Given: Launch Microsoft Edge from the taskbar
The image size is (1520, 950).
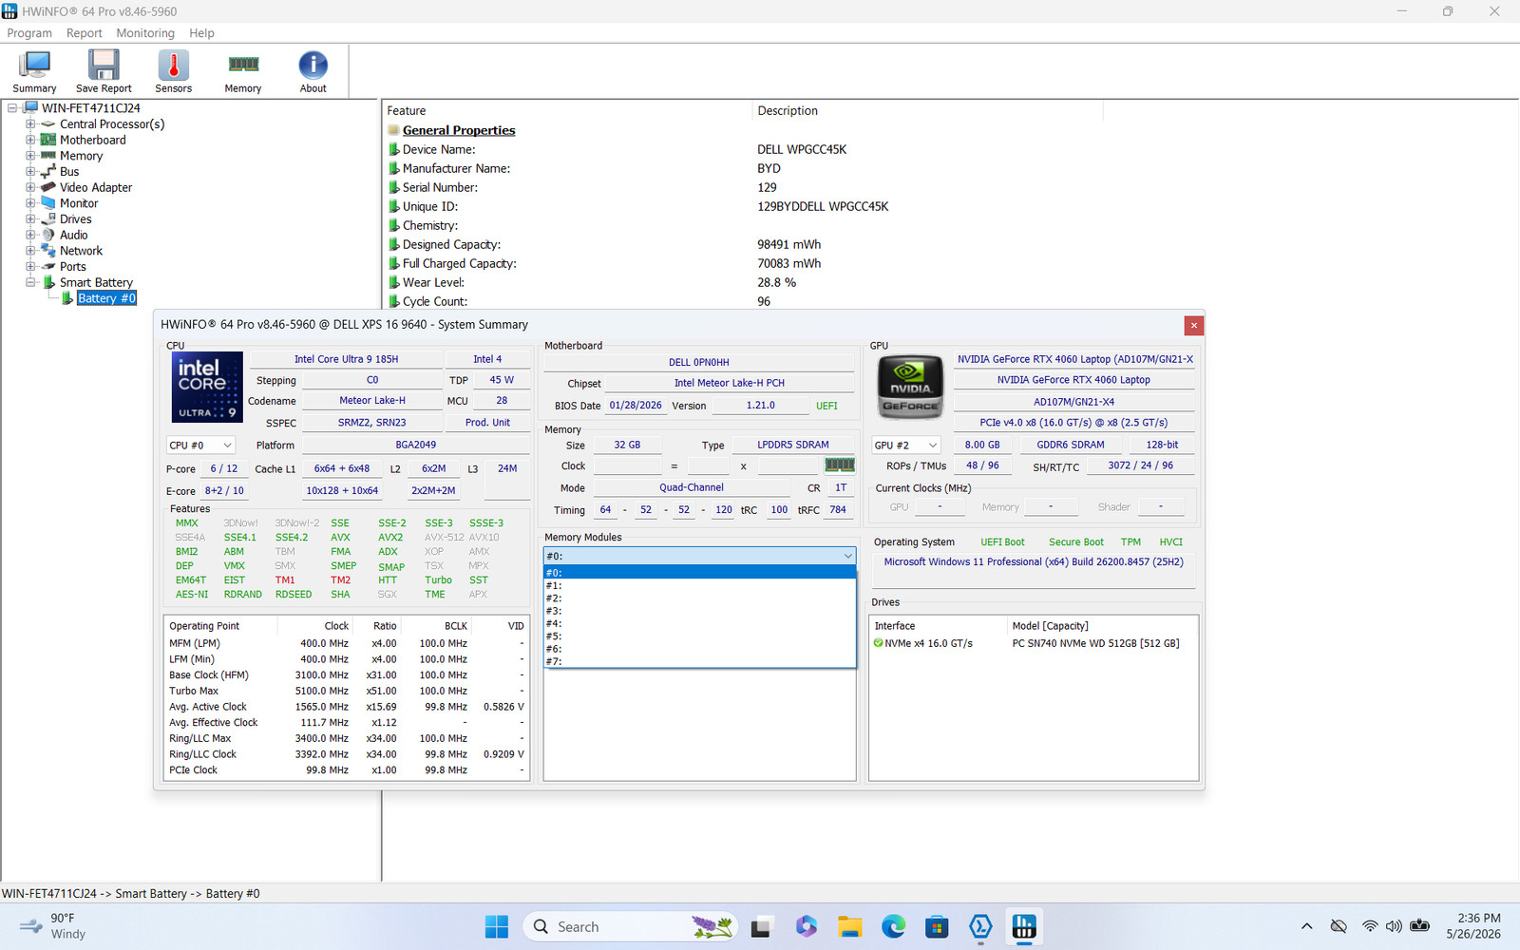Looking at the screenshot, I should [x=893, y=927].
